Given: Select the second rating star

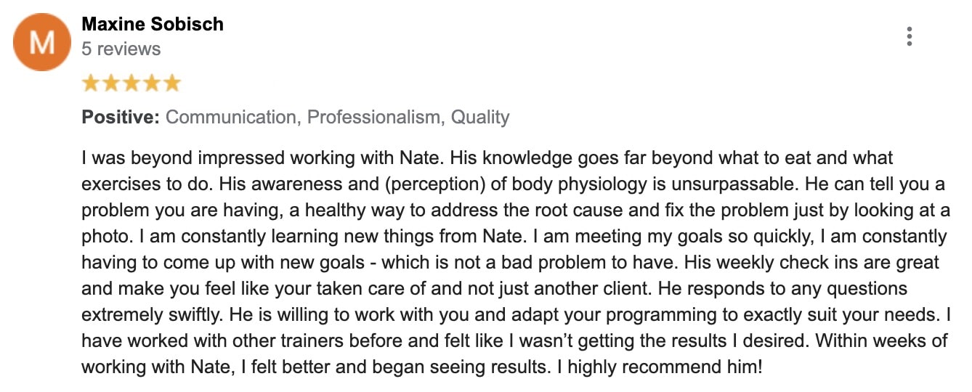Looking at the screenshot, I should 110,83.
